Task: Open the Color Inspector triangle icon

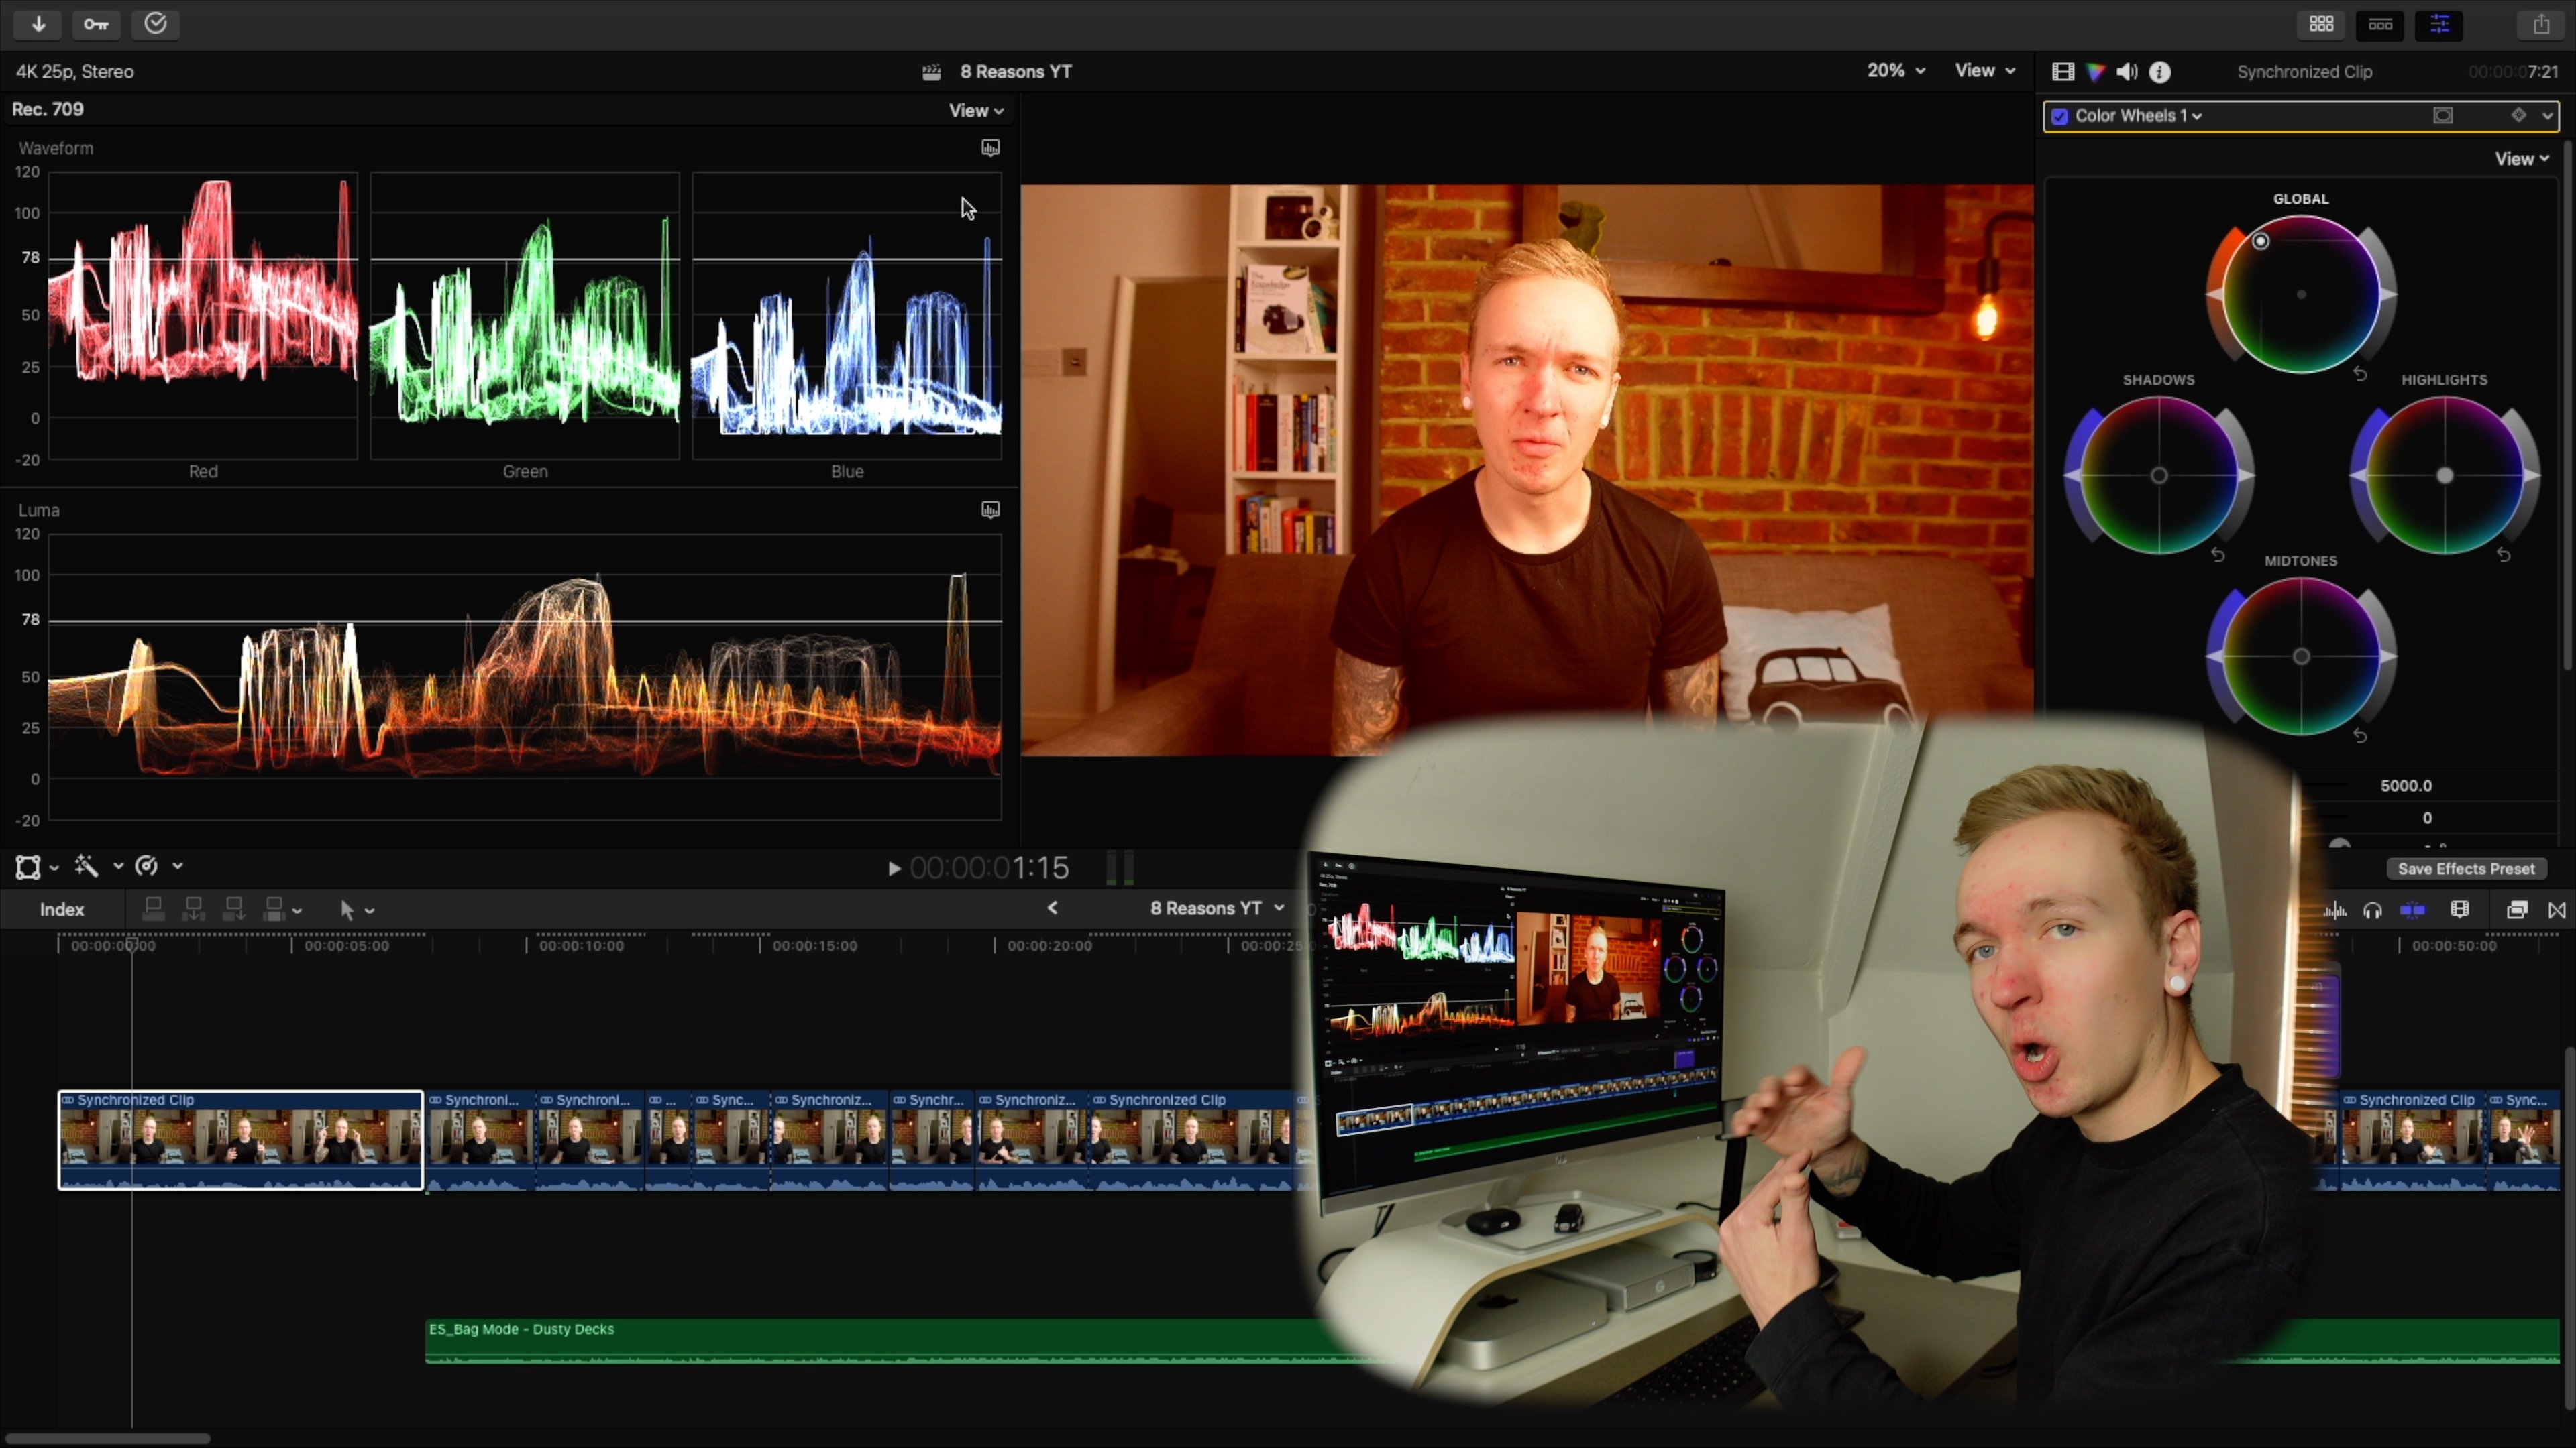Action: 2095,72
